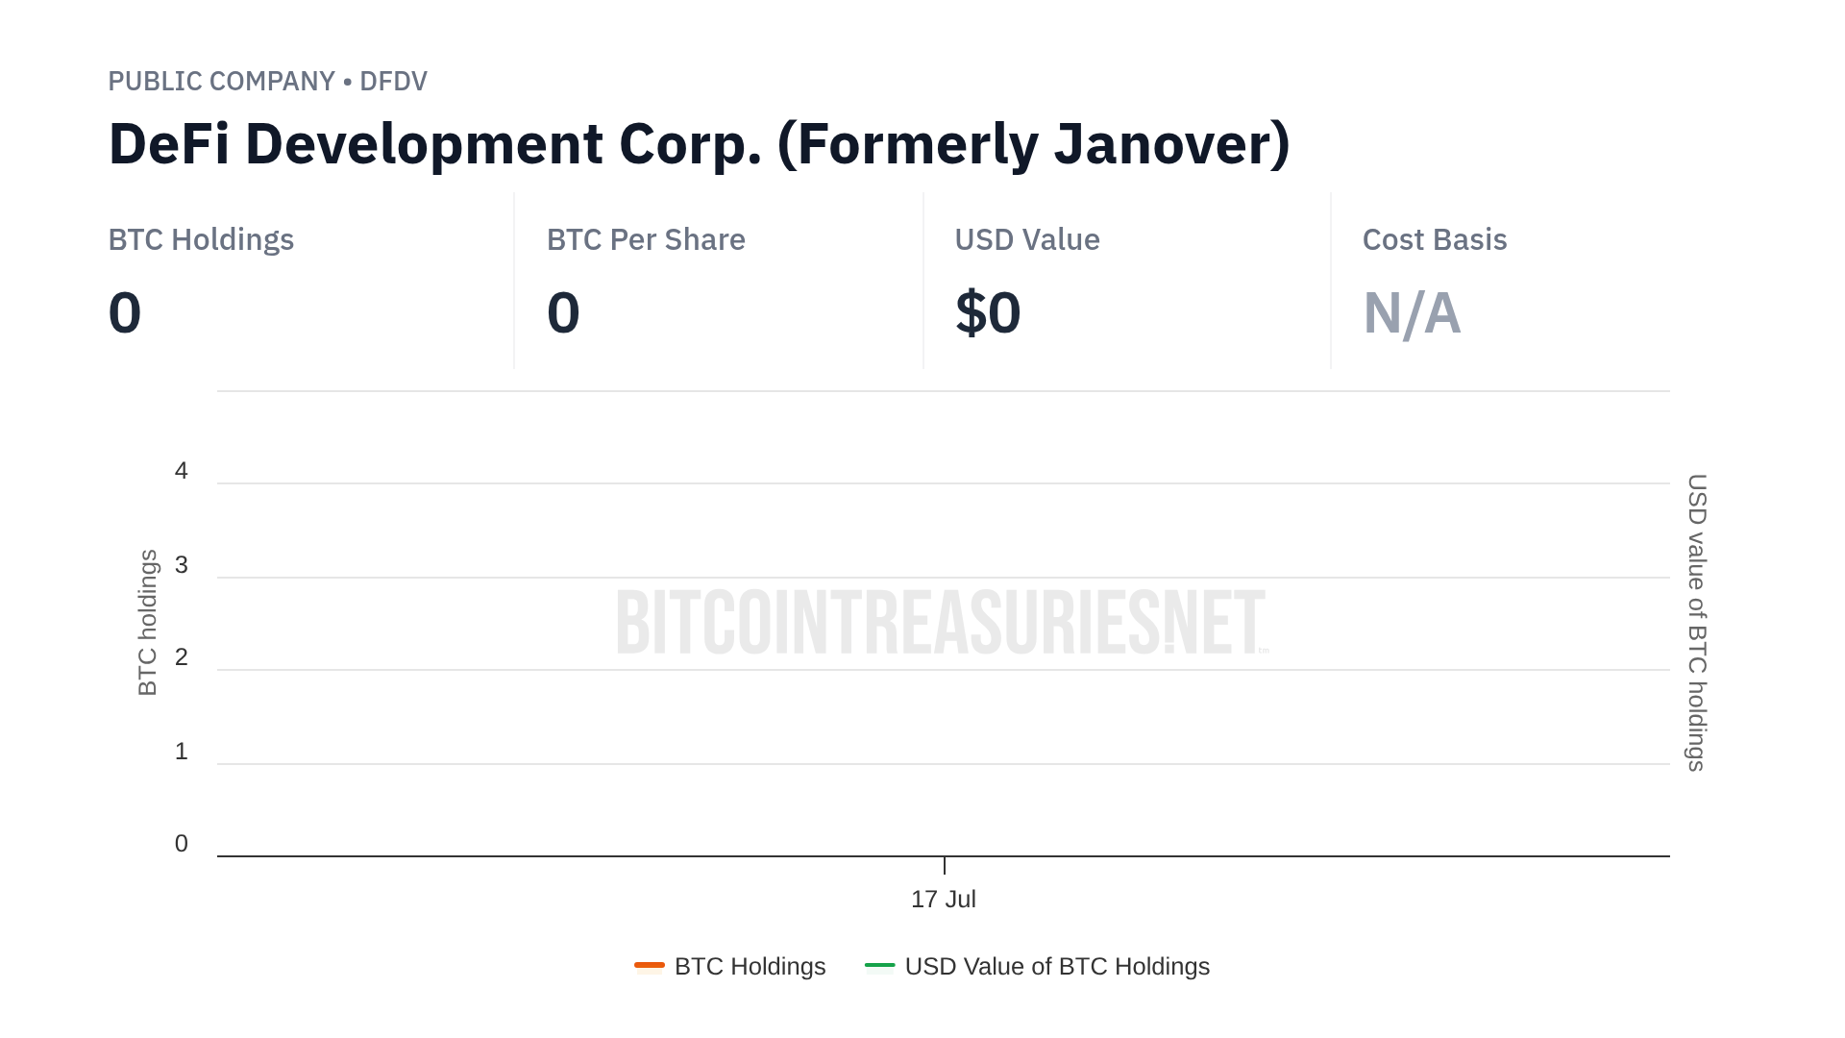Click the BitcoinTreasuries.net watermark logo

(x=942, y=623)
